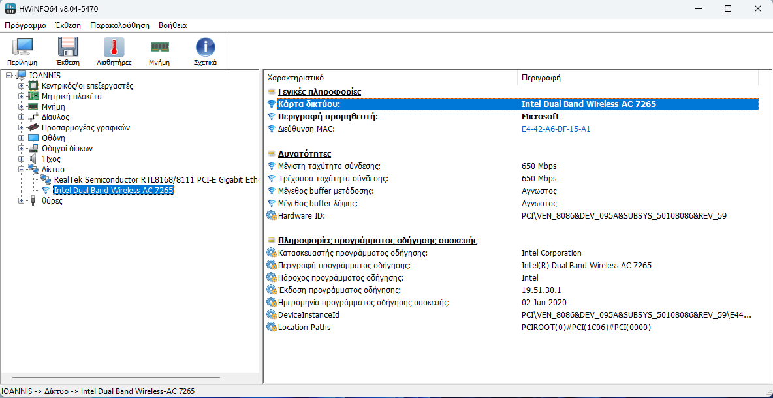Click the Intel(R) Dual Band Wireless-AC 7265 driver description
773x398 pixels.
tap(587, 266)
